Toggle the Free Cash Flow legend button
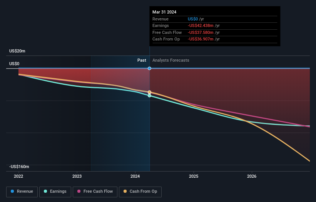Image resolution: width=316 pixels, height=202 pixels. pos(95,192)
